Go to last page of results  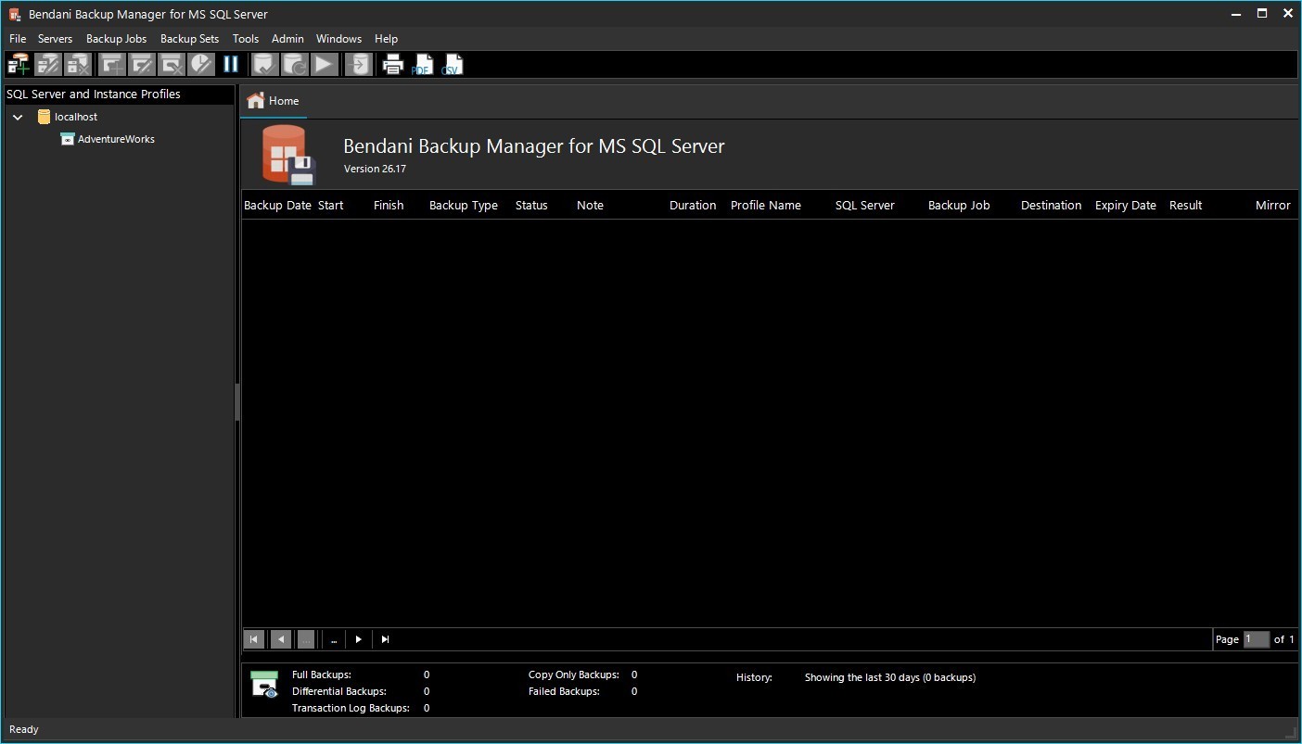point(385,639)
